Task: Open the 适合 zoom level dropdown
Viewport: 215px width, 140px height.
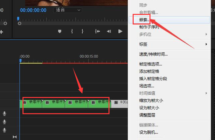Action: click(67, 10)
